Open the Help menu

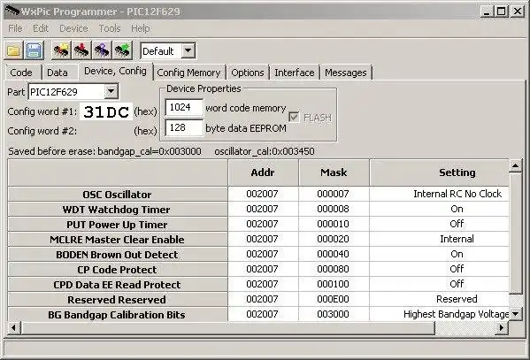tap(141, 28)
